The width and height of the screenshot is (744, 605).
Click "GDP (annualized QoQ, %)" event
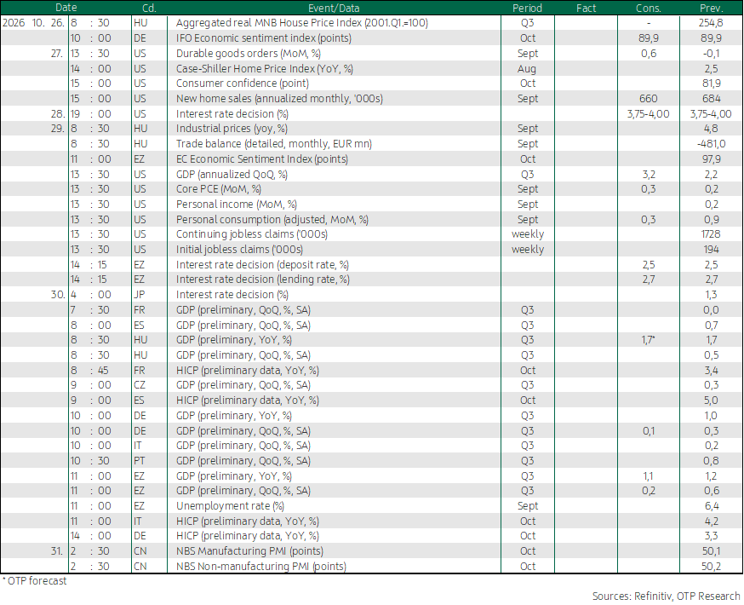pos(232,175)
